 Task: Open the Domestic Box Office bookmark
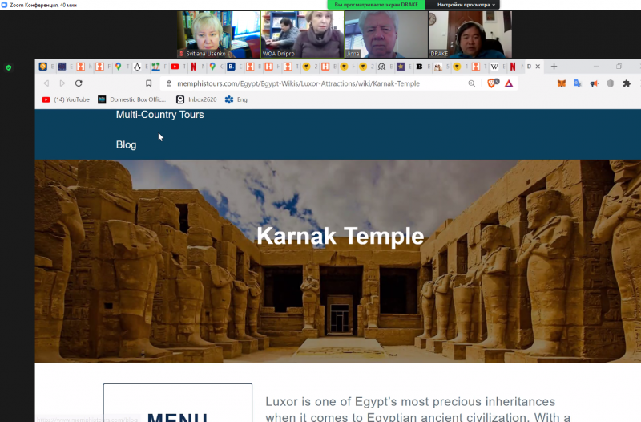[x=132, y=99]
